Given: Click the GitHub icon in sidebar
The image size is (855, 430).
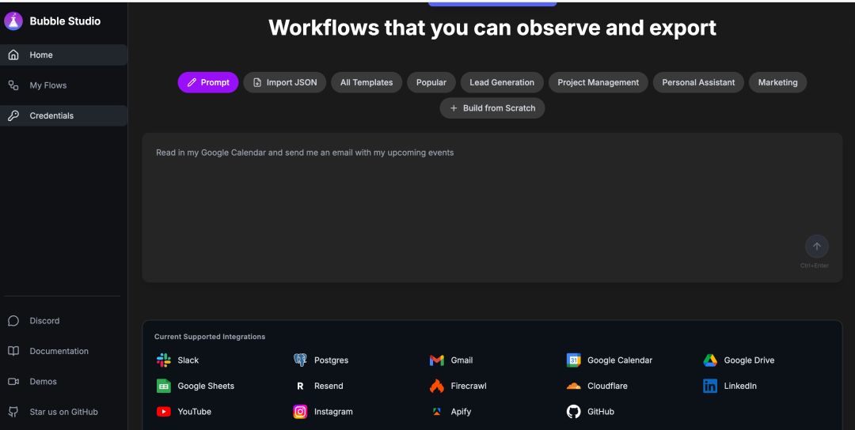Looking at the screenshot, I should (13, 412).
